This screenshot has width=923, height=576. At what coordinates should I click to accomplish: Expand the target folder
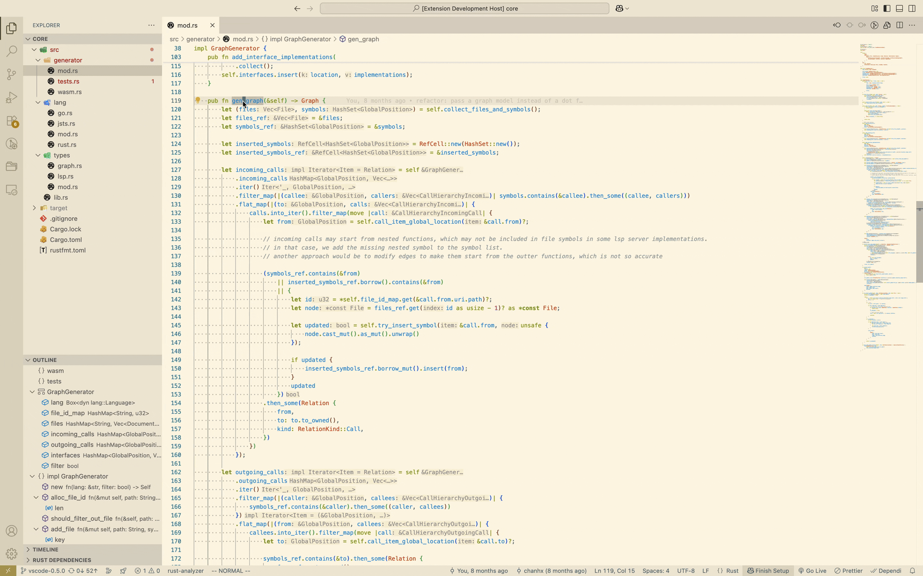58,208
